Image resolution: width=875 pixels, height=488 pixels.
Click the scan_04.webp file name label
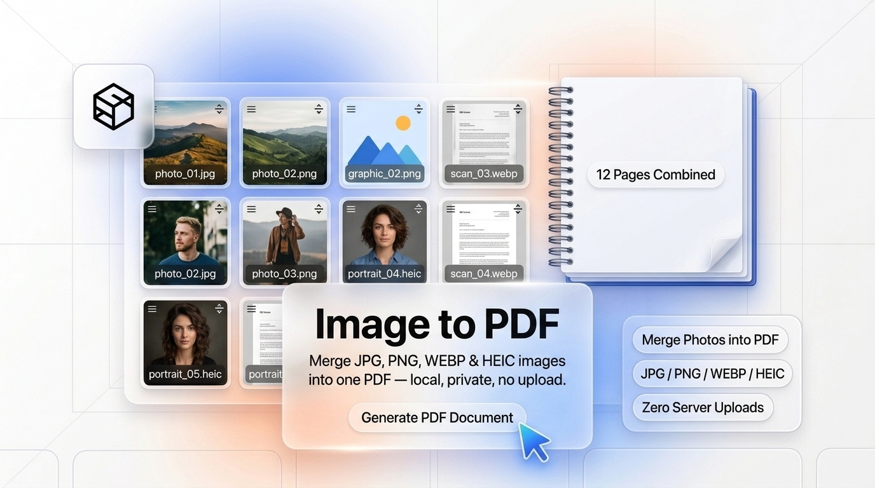(x=484, y=274)
